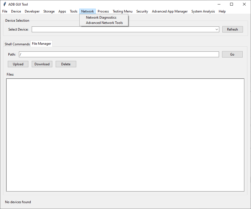The image size is (251, 209).
Task: Select the File Manager tab
Action: (x=41, y=43)
